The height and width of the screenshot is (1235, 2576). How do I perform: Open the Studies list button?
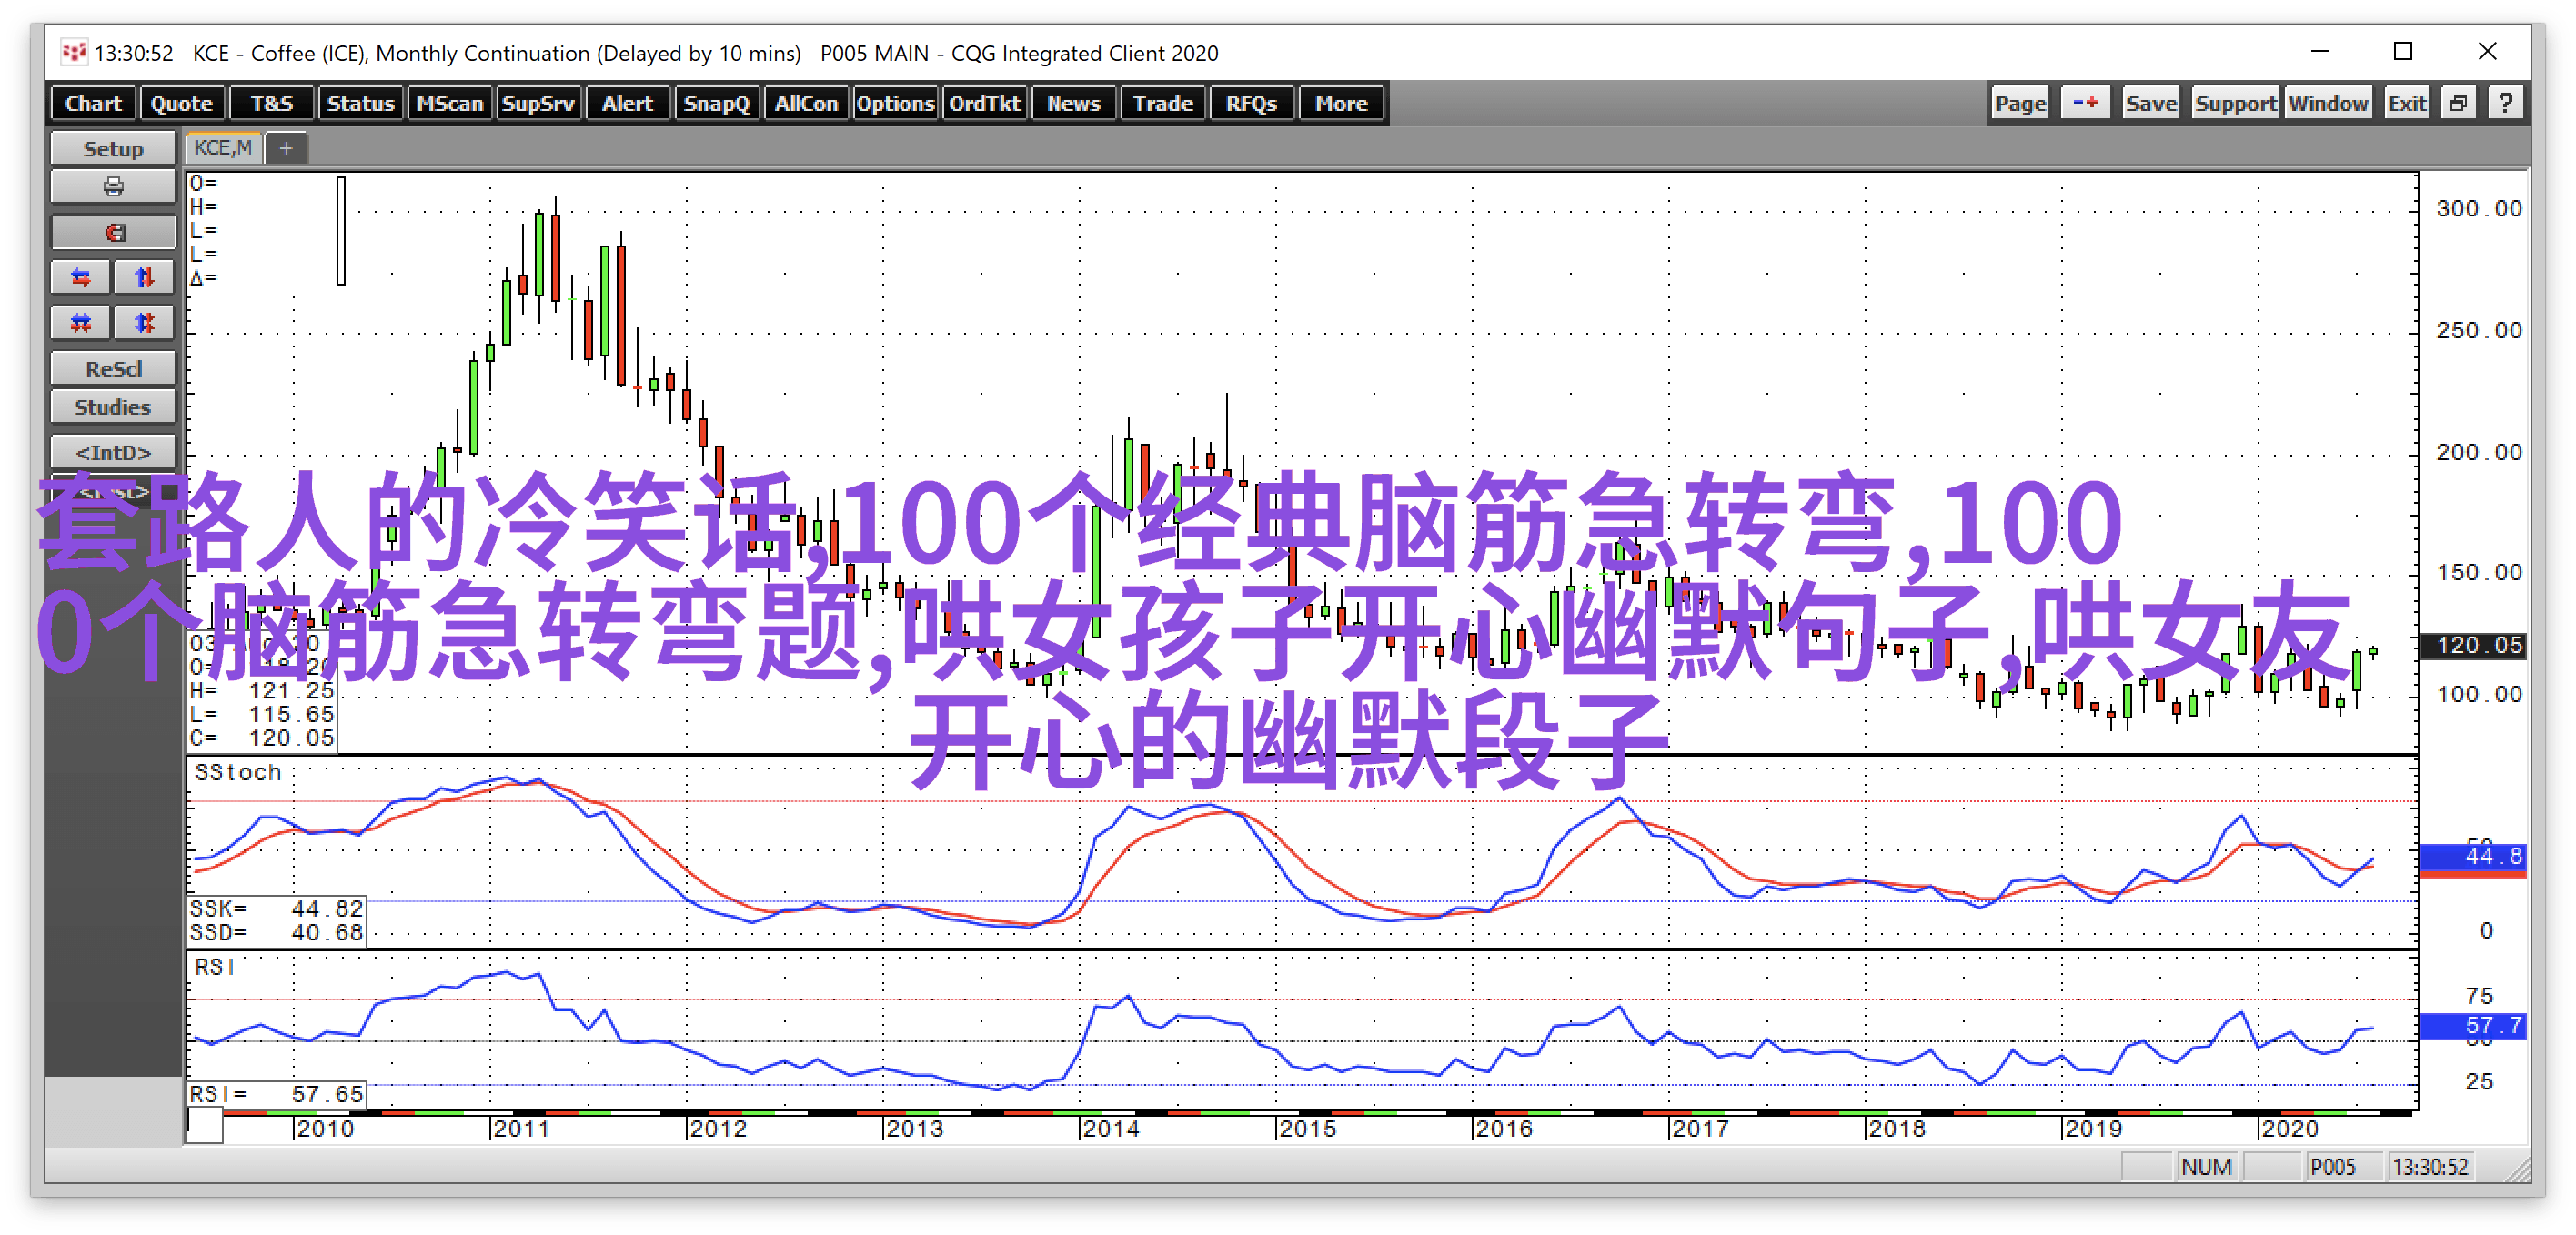(x=113, y=407)
